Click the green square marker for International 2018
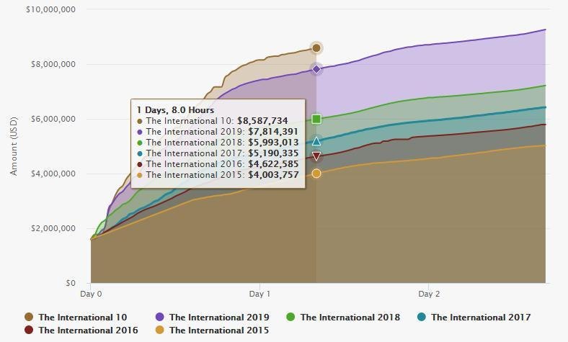Viewport: 568px width, 342px height. [x=316, y=119]
